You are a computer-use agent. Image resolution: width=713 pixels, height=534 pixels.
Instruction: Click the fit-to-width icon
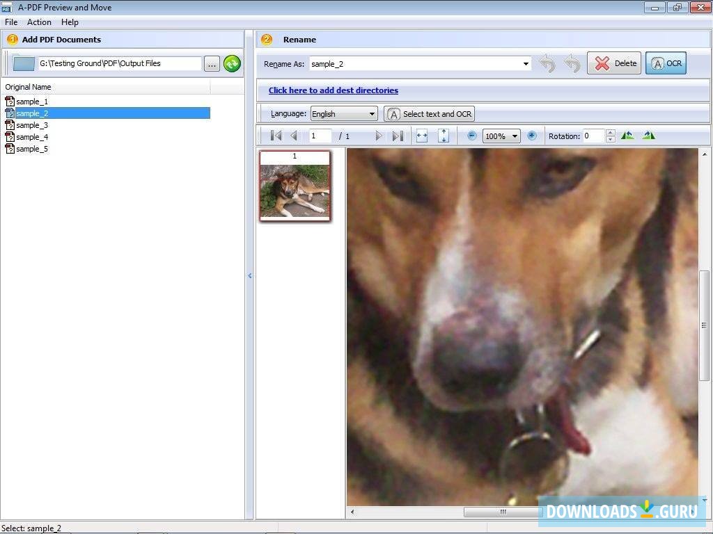pos(422,136)
